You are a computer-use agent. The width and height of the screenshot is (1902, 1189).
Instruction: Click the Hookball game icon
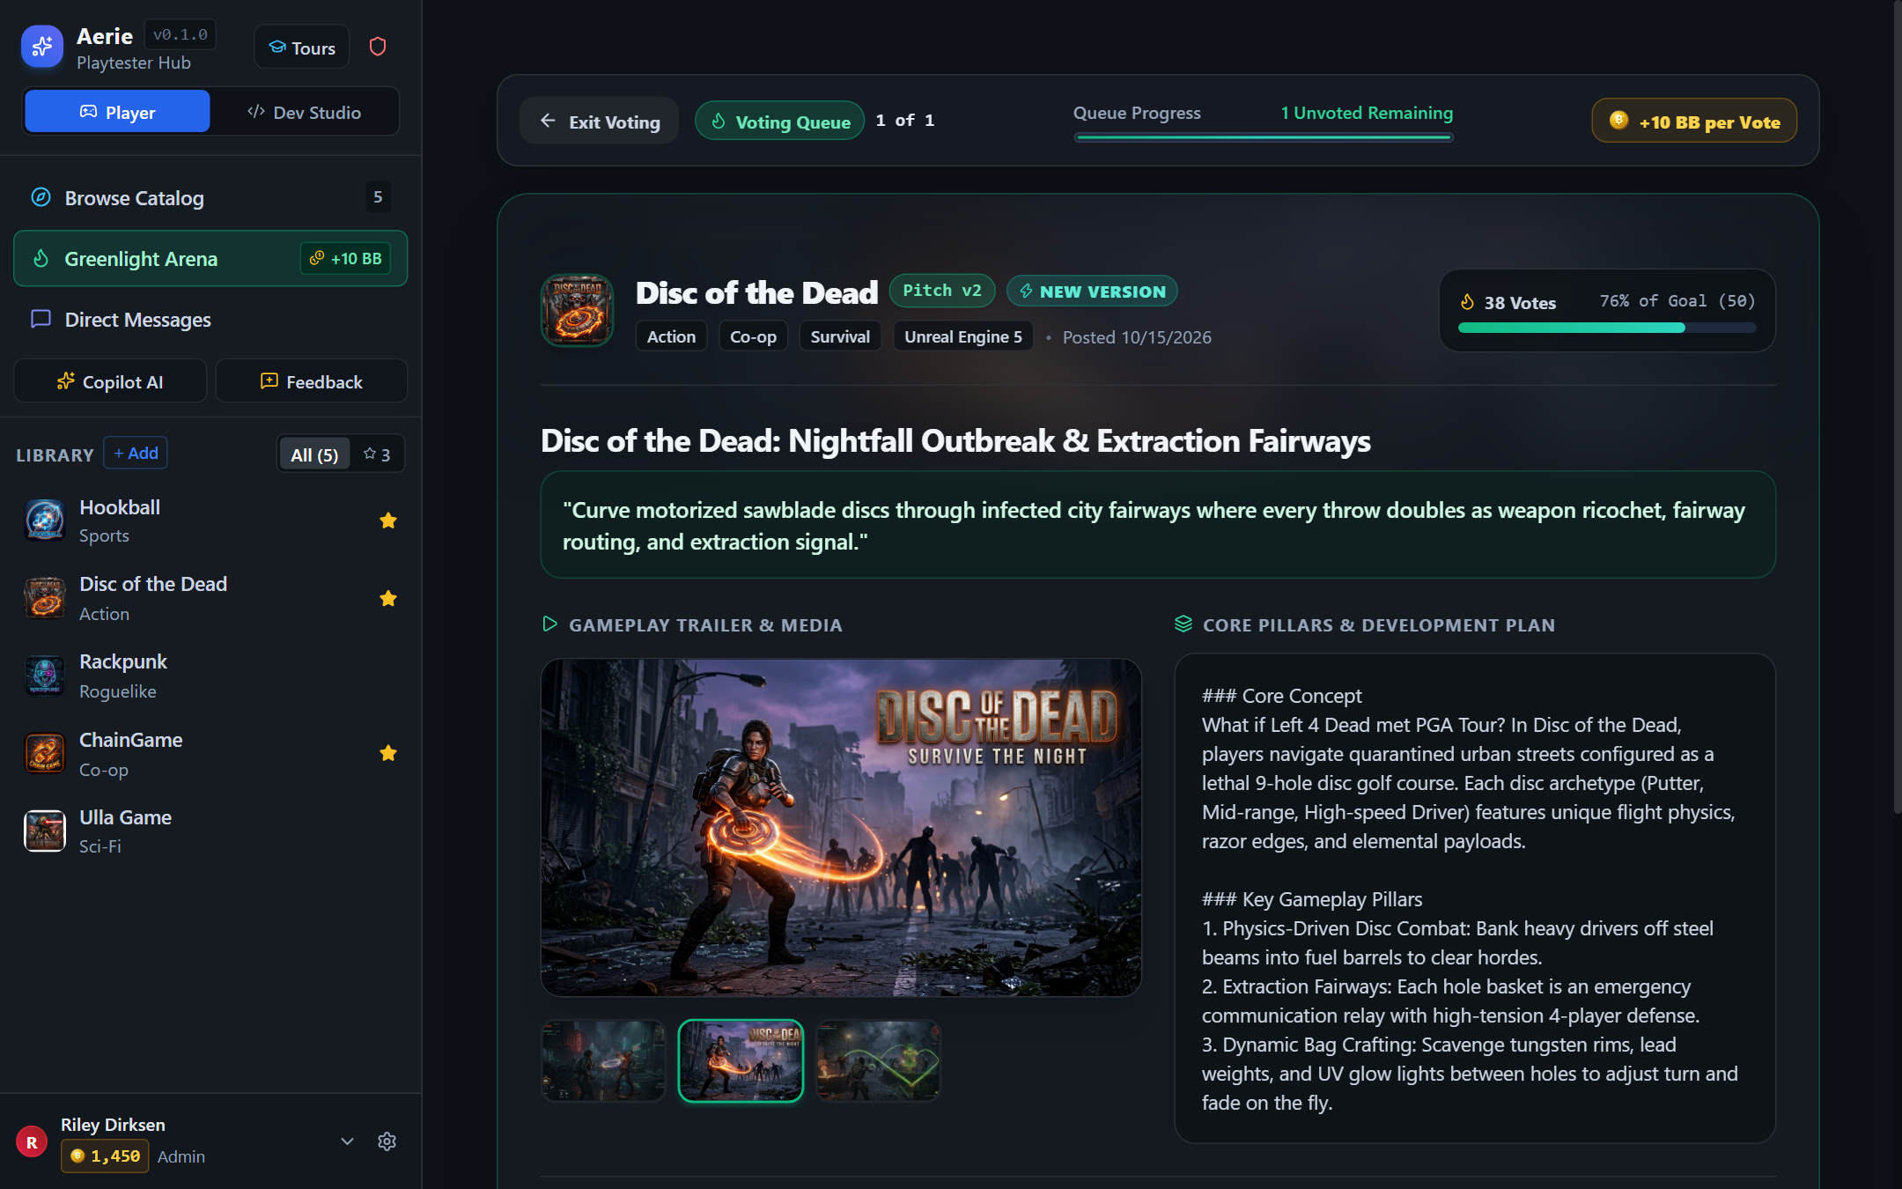(45, 521)
